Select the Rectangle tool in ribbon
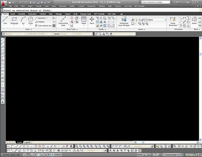The image size is (202, 157). (x=14, y=21)
